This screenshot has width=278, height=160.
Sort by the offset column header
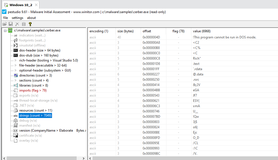153,31
